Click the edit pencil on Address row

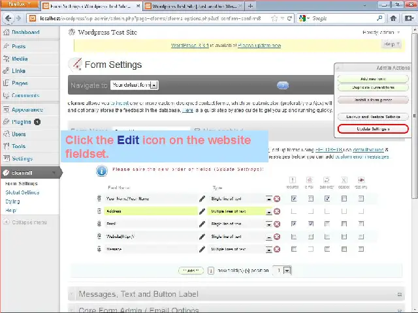(x=202, y=211)
